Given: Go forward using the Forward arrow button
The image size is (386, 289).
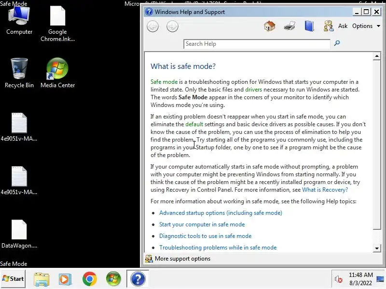Looking at the screenshot, I should tap(172, 26).
